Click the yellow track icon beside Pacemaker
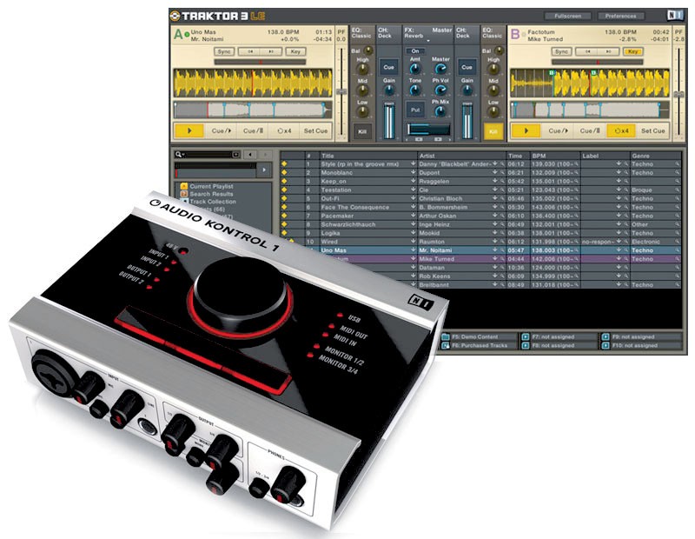This screenshot has height=539, width=695. click(284, 216)
